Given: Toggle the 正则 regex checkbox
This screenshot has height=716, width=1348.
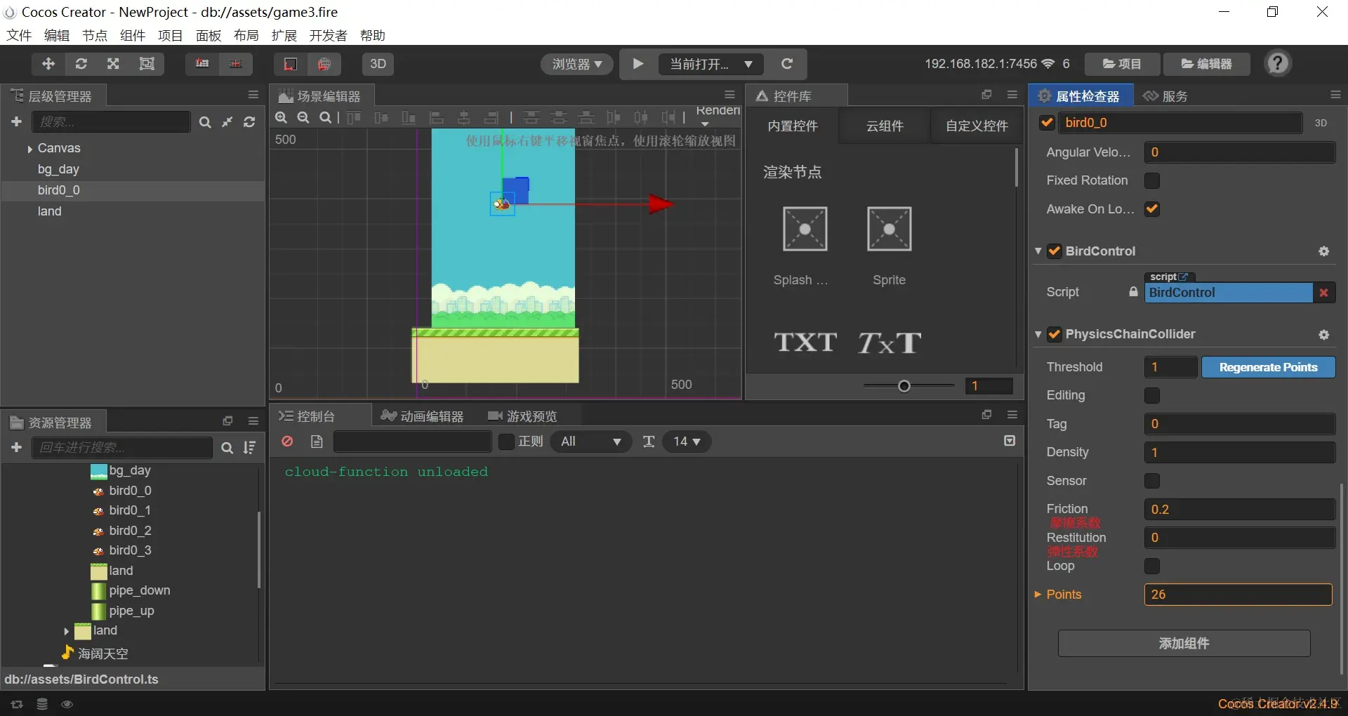Looking at the screenshot, I should [506, 442].
